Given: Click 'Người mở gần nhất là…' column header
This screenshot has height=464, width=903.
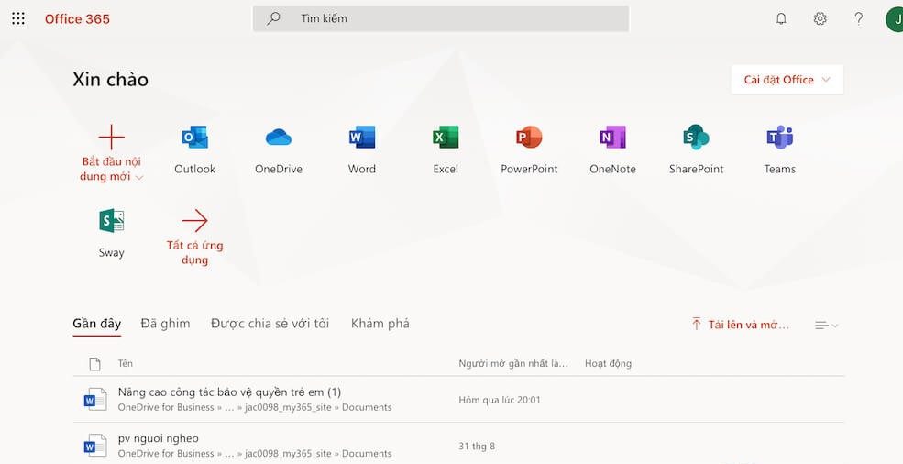Looking at the screenshot, I should [513, 363].
